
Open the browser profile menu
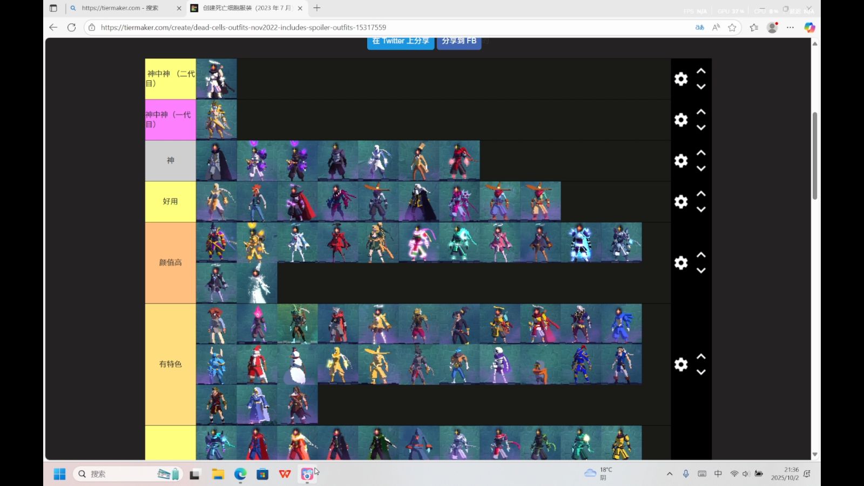pyautogui.click(x=773, y=28)
